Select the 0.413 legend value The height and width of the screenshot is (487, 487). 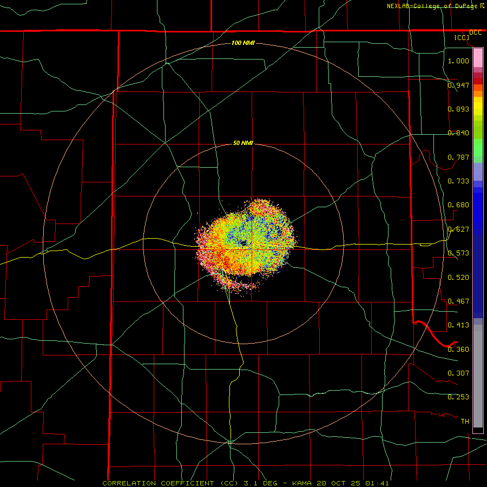click(458, 325)
